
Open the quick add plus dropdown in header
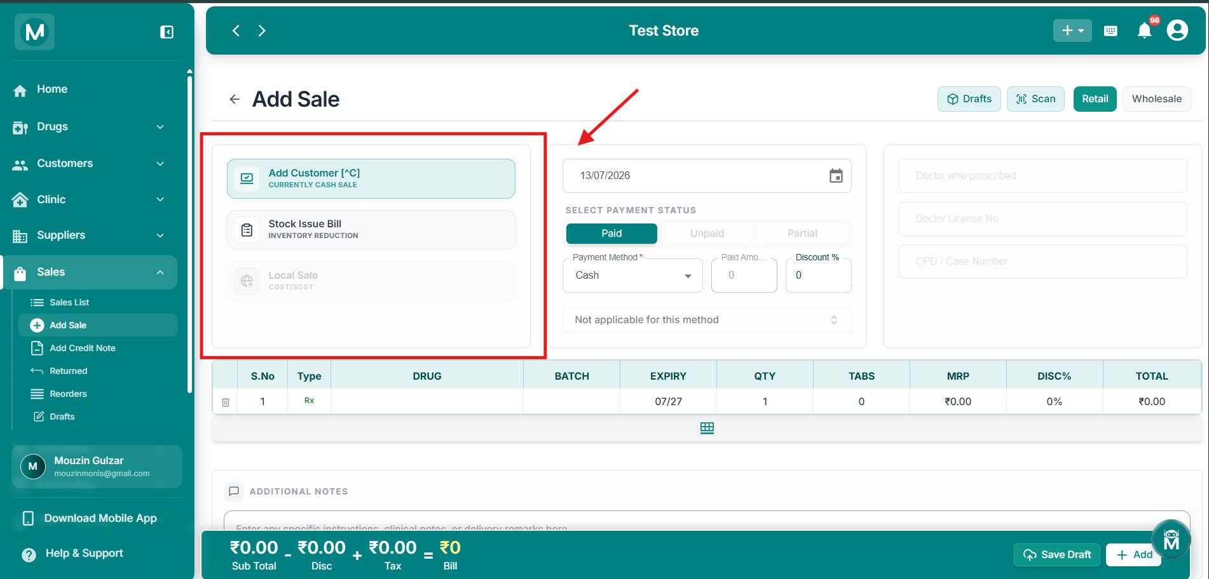[x=1072, y=30]
